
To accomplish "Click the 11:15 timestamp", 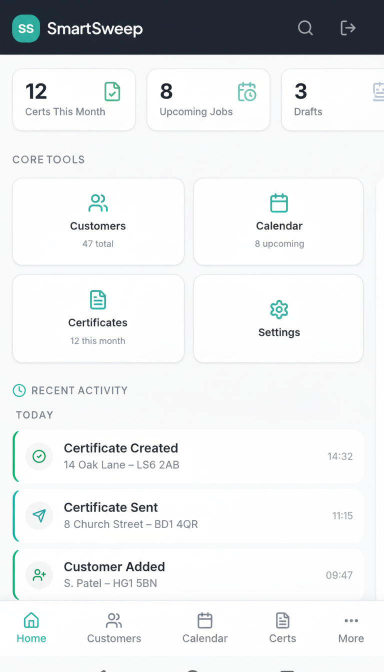I will pyautogui.click(x=342, y=516).
